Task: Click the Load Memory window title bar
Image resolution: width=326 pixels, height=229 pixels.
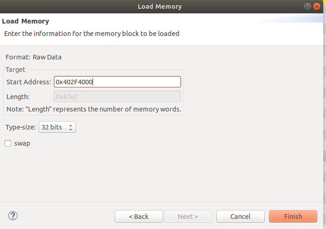Action: [160, 6]
